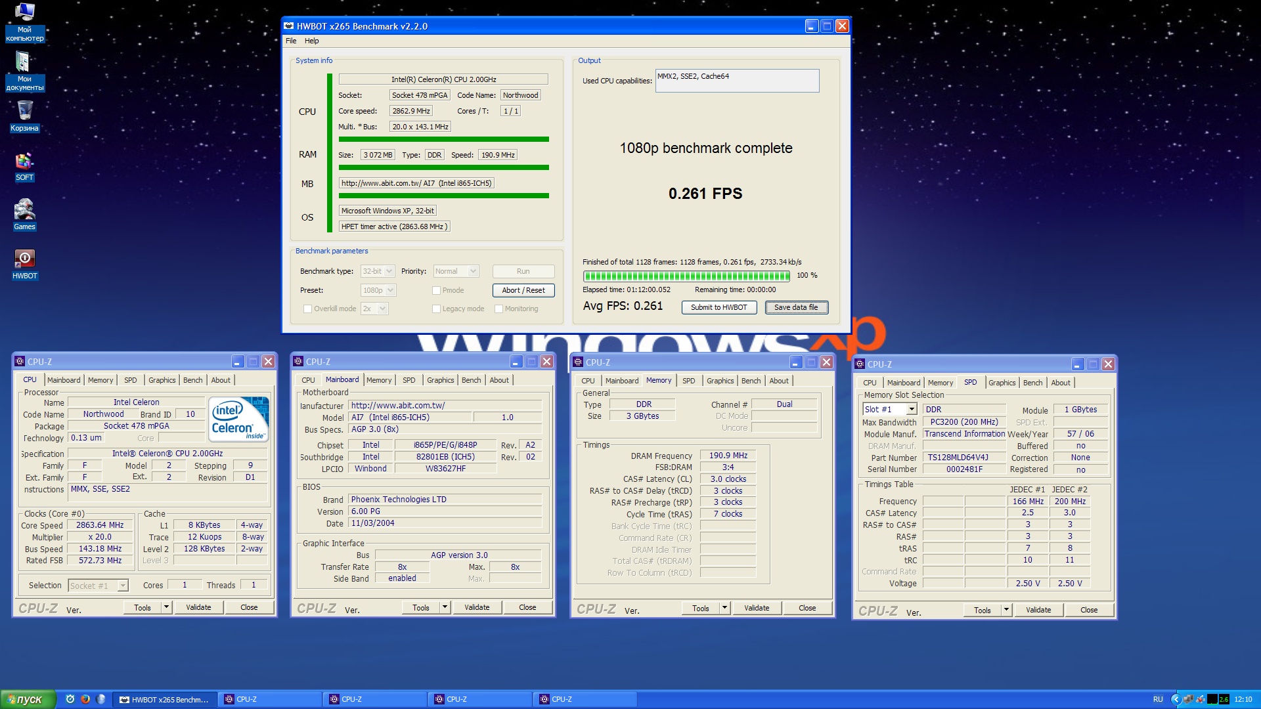The width and height of the screenshot is (1261, 709).
Task: Click Validate in the Memory CPU-Z window
Action: [x=757, y=608]
